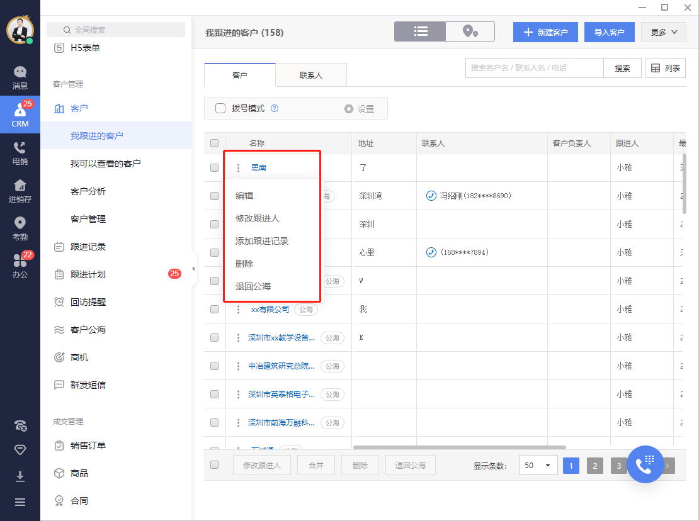Viewport: 699px width, 521px height.
Task: Tick the select-all checkbox in table header
Action: 215,143
